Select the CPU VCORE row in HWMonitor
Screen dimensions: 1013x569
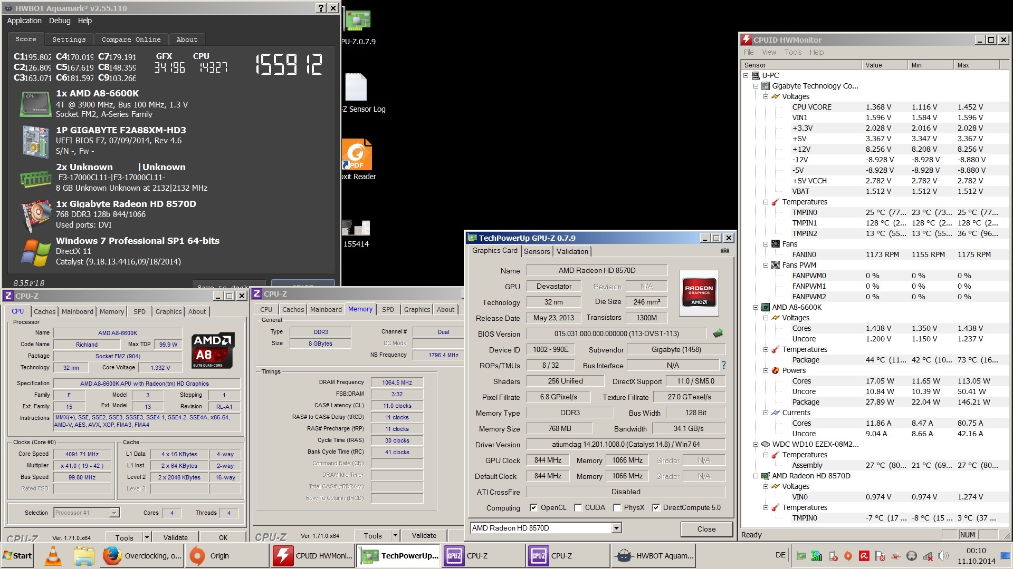pos(876,107)
